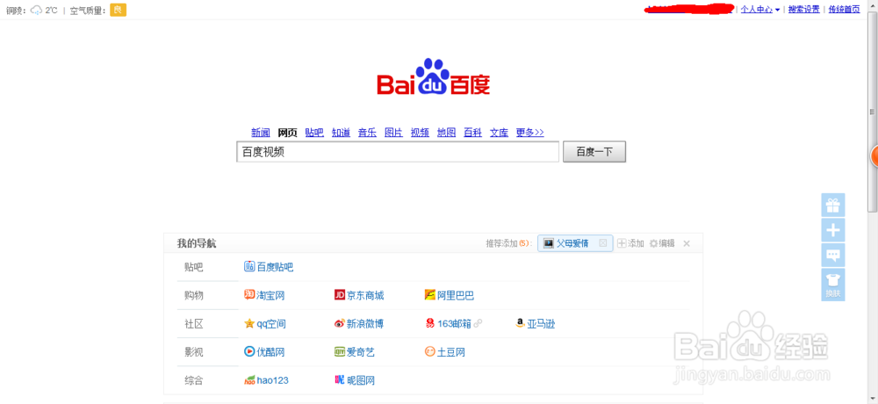The image size is (878, 404).
Task: Select the 网页 tab
Action: click(x=288, y=133)
